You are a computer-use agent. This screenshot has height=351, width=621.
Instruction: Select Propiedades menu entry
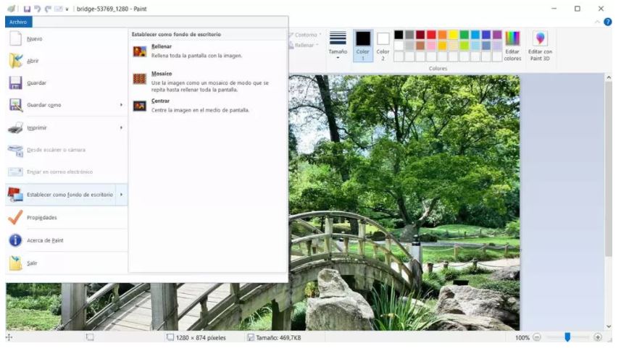67,217
